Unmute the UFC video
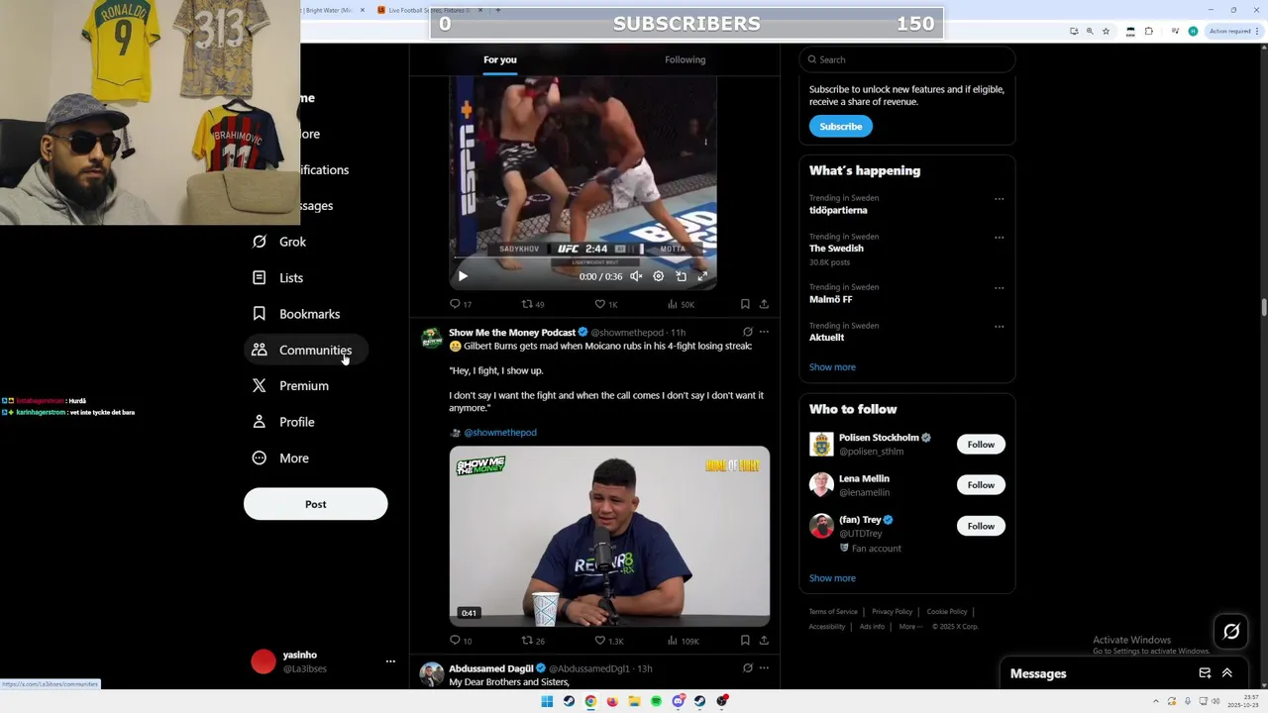The height and width of the screenshot is (713, 1268). click(x=636, y=276)
